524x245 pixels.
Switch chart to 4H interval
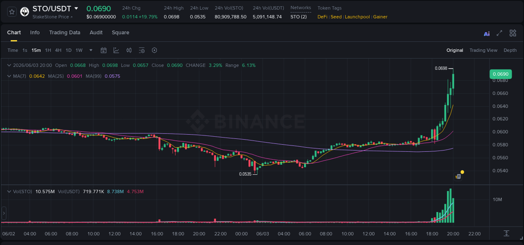pos(58,50)
